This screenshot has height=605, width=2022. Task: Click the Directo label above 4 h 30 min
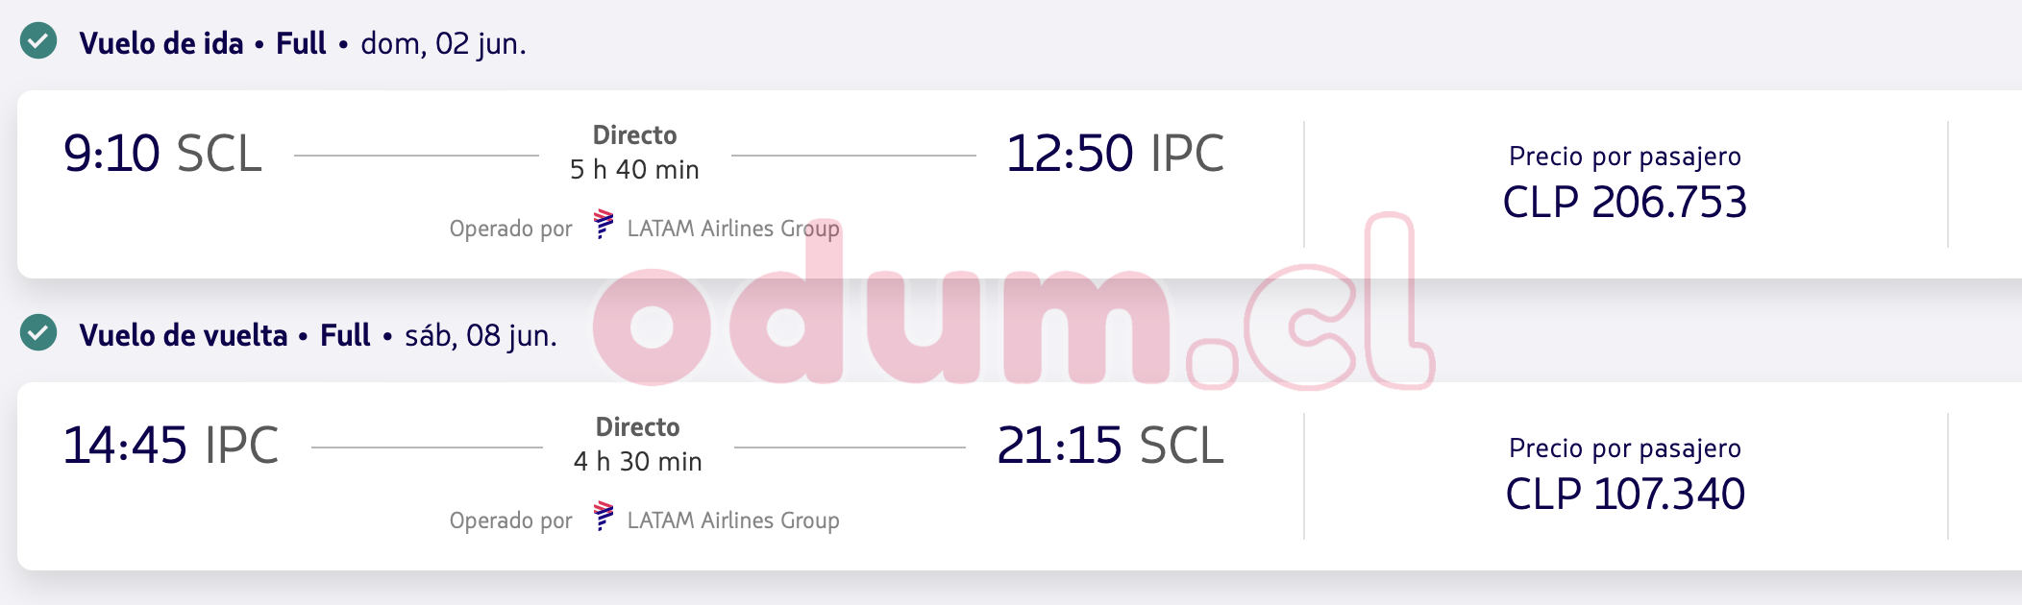coord(637,427)
